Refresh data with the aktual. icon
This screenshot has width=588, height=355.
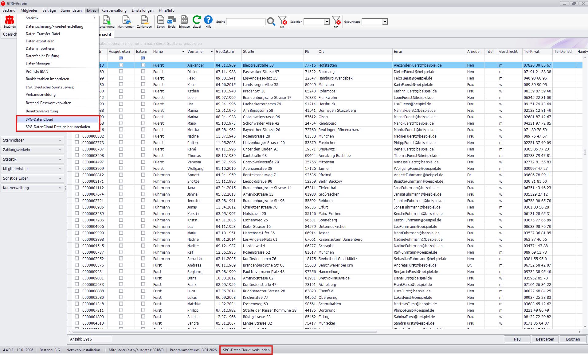(197, 22)
